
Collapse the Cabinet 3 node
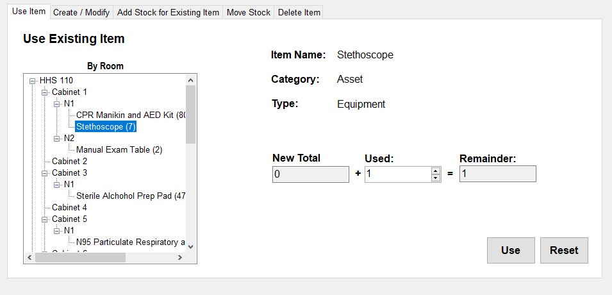(44, 173)
